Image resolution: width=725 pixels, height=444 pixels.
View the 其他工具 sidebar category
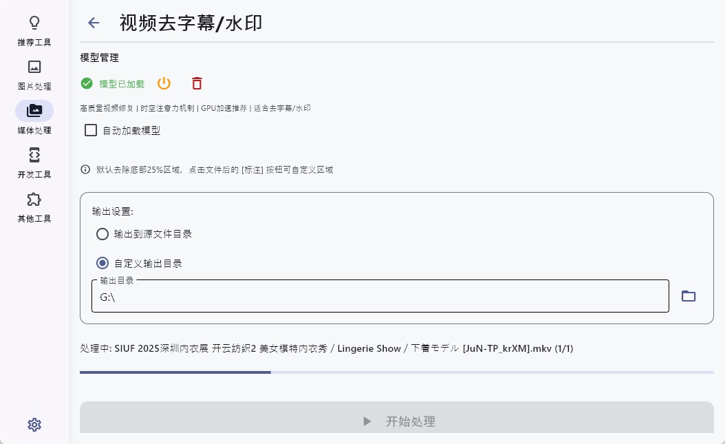coord(34,207)
